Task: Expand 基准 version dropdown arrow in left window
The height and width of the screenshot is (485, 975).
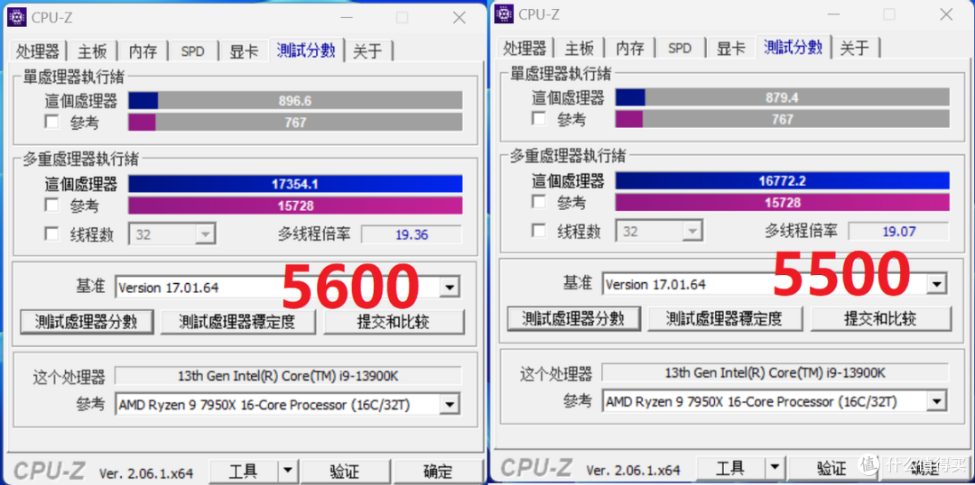Action: [x=450, y=288]
